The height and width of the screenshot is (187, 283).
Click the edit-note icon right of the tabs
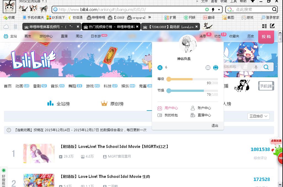(272, 26)
